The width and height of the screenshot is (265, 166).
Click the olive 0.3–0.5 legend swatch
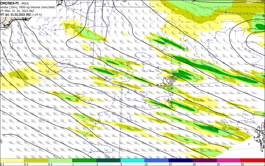36,160
